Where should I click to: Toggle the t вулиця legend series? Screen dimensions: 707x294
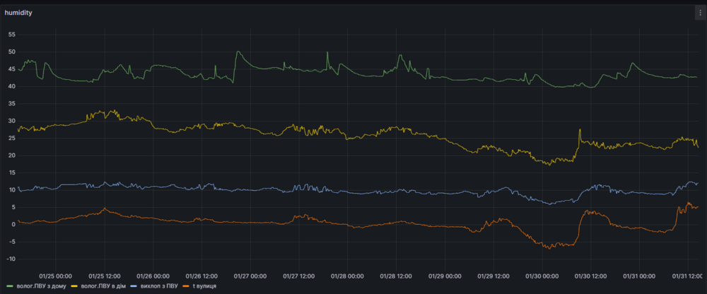[205, 286]
